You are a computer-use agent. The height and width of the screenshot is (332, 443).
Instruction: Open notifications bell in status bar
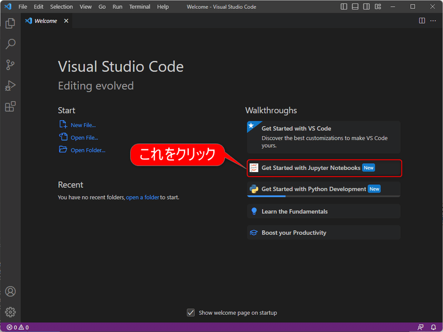[x=434, y=328]
